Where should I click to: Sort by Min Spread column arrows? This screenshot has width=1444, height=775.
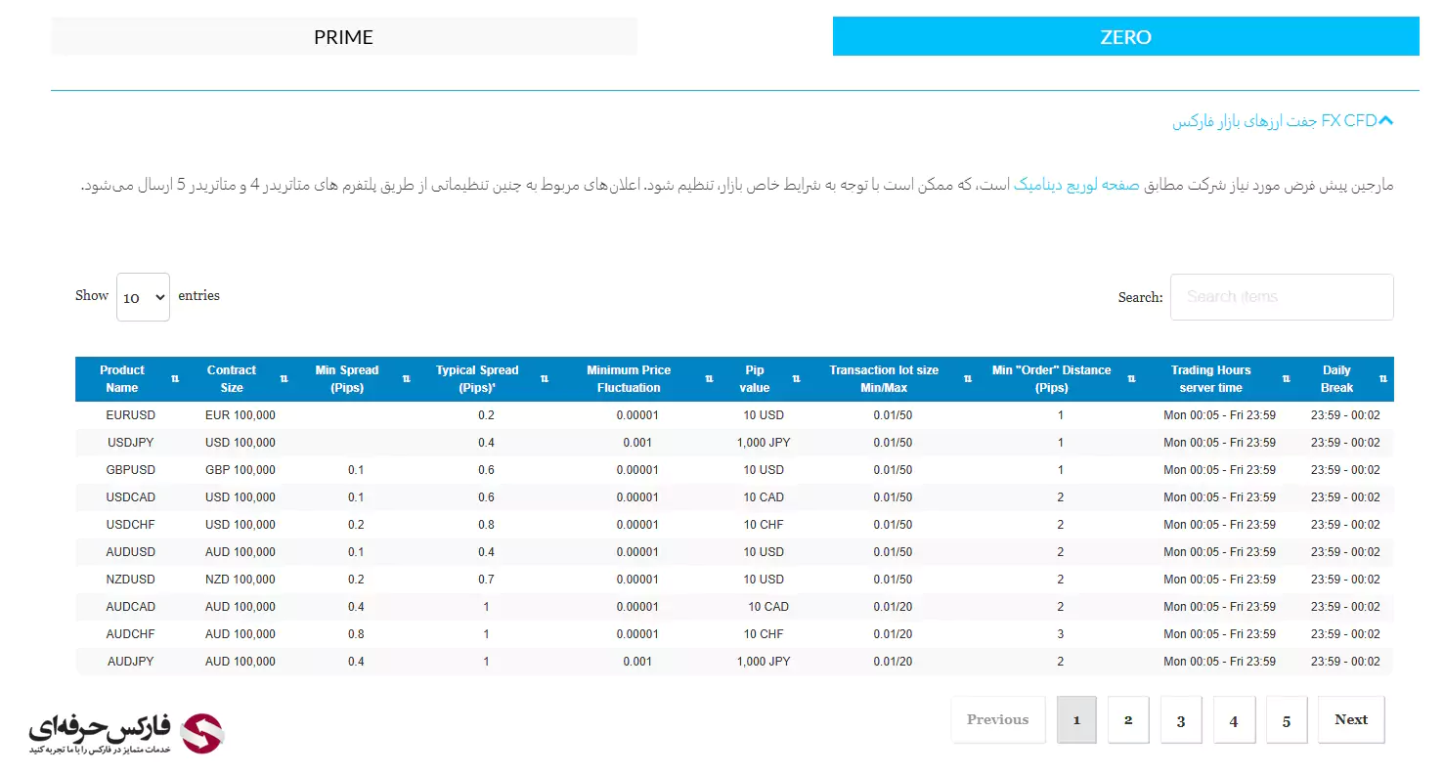[406, 379]
